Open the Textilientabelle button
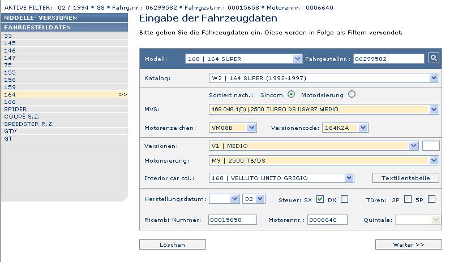This screenshot has width=454, height=262. pyautogui.click(x=405, y=178)
